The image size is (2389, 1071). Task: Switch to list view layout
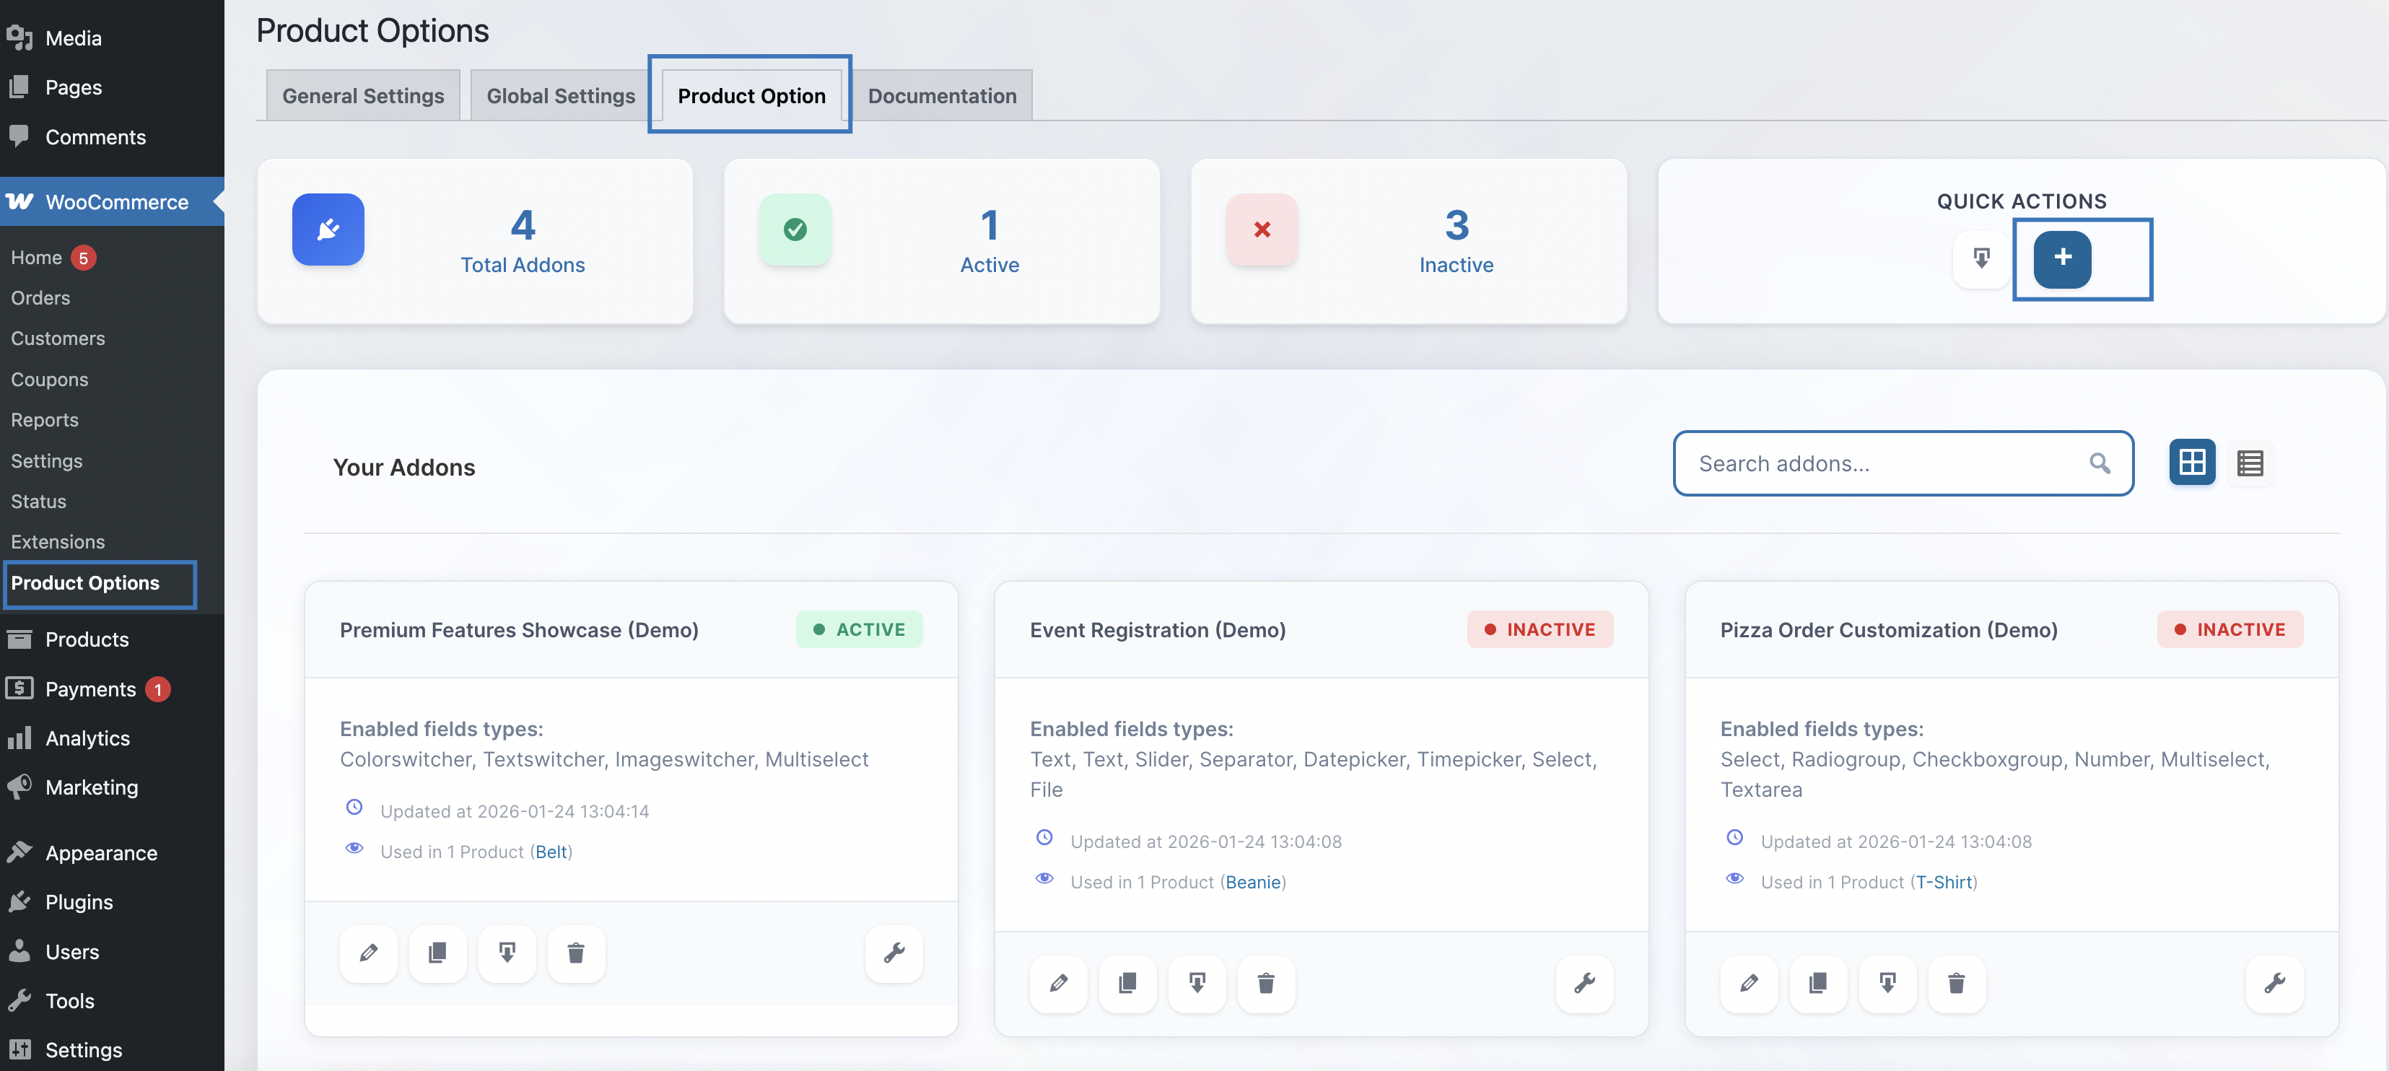[2250, 463]
